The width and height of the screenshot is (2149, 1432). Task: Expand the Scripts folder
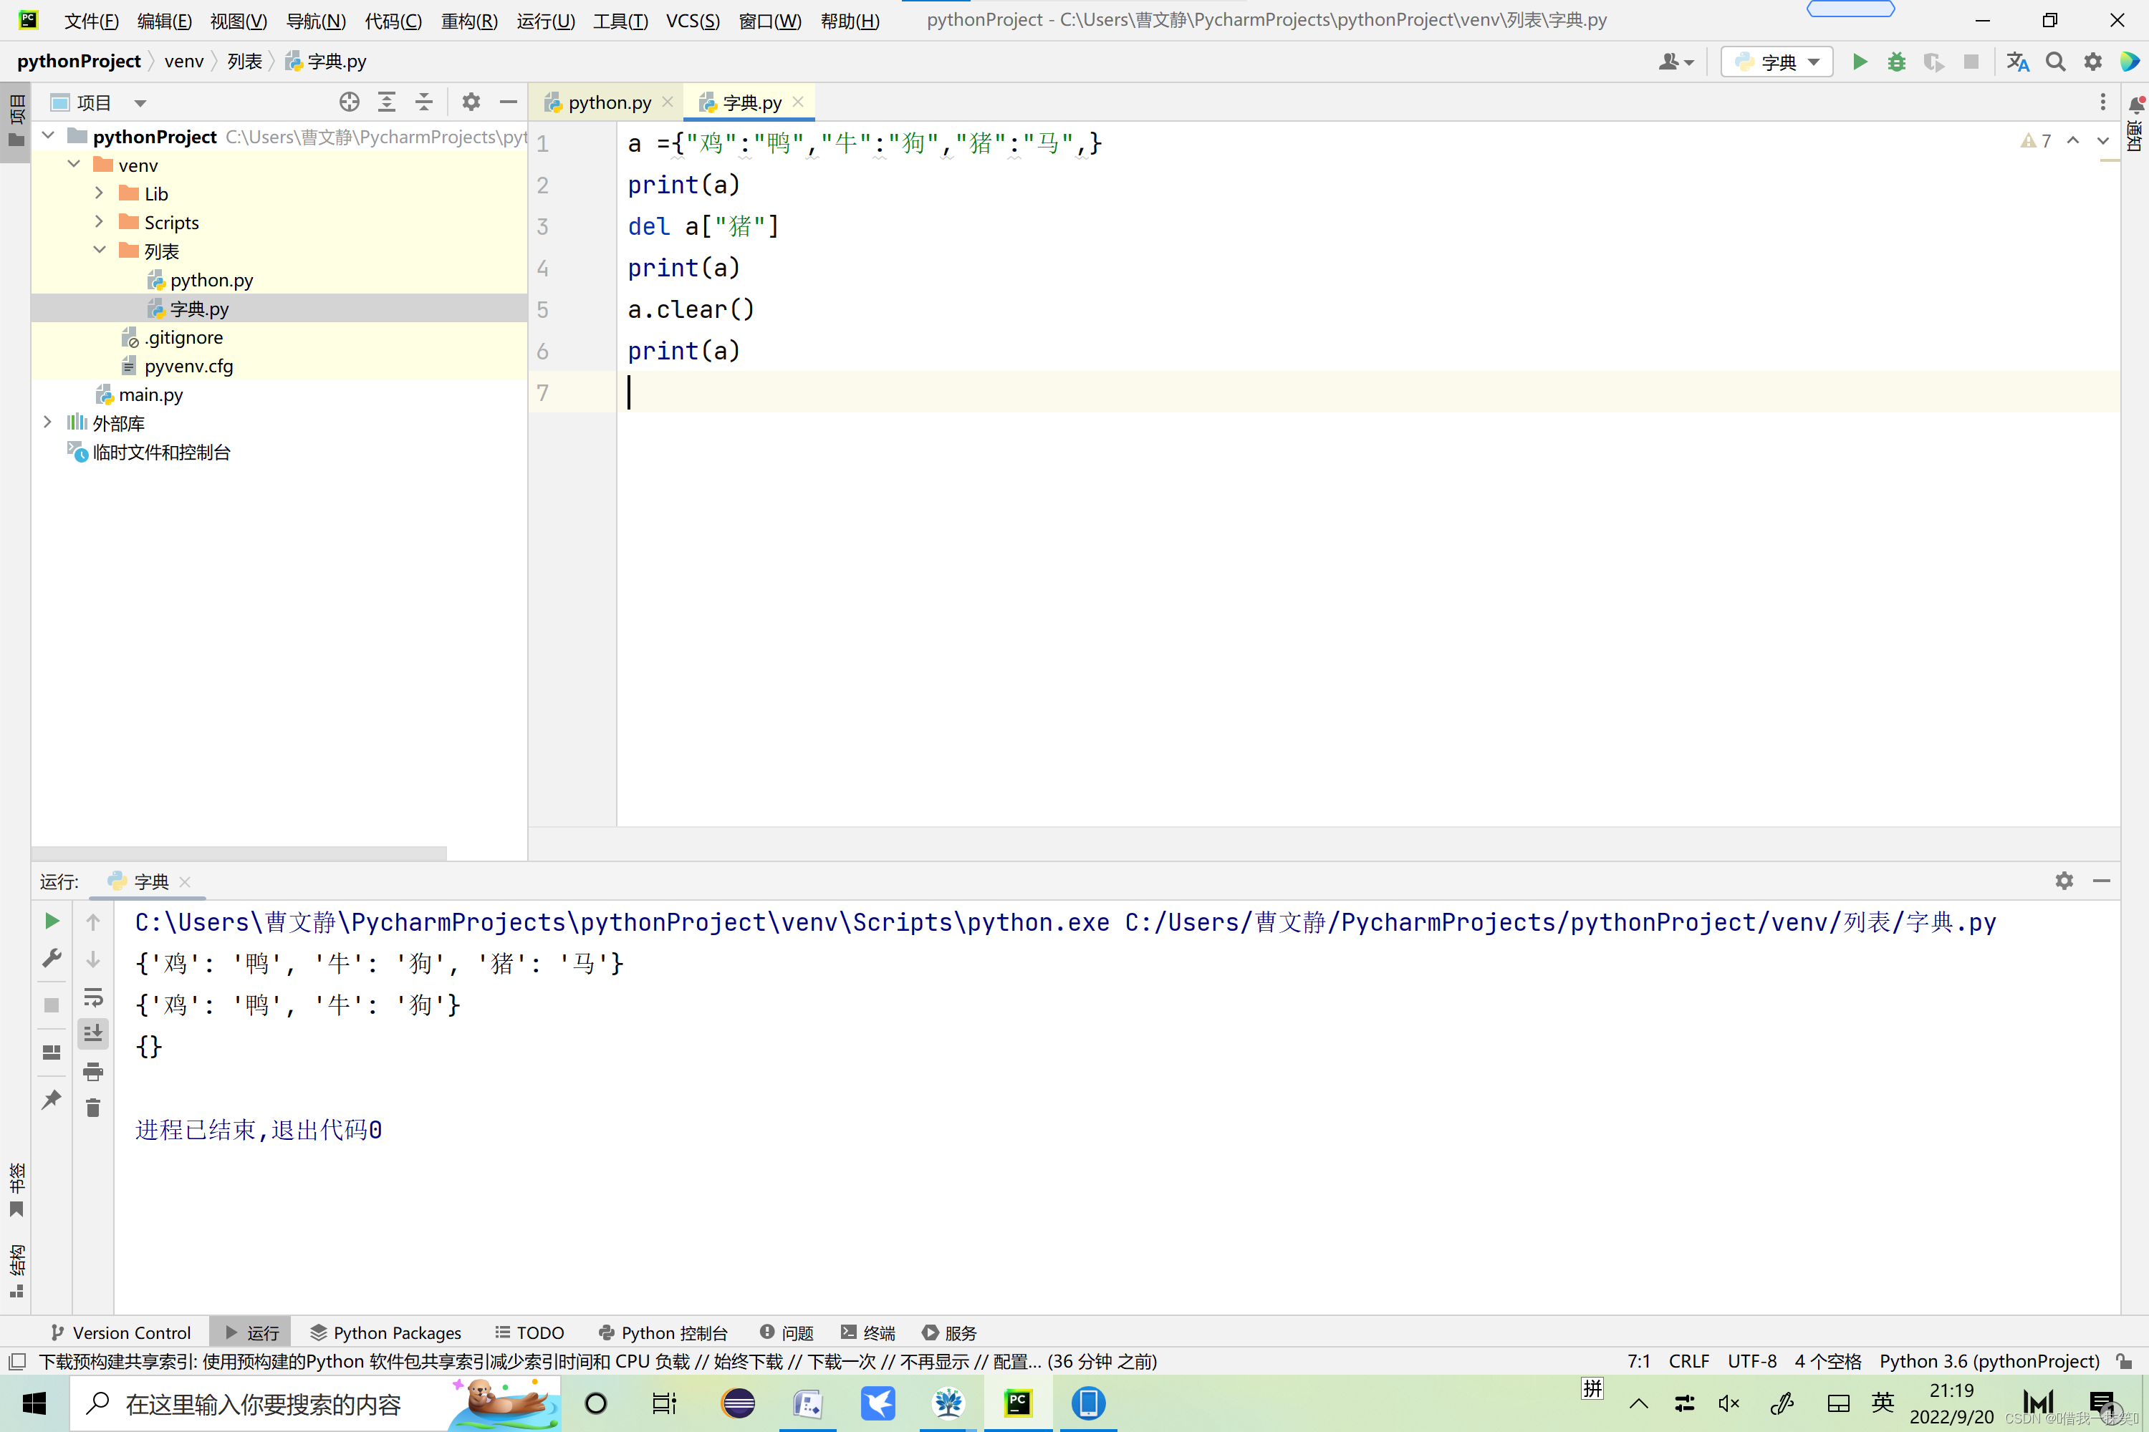[x=100, y=222]
